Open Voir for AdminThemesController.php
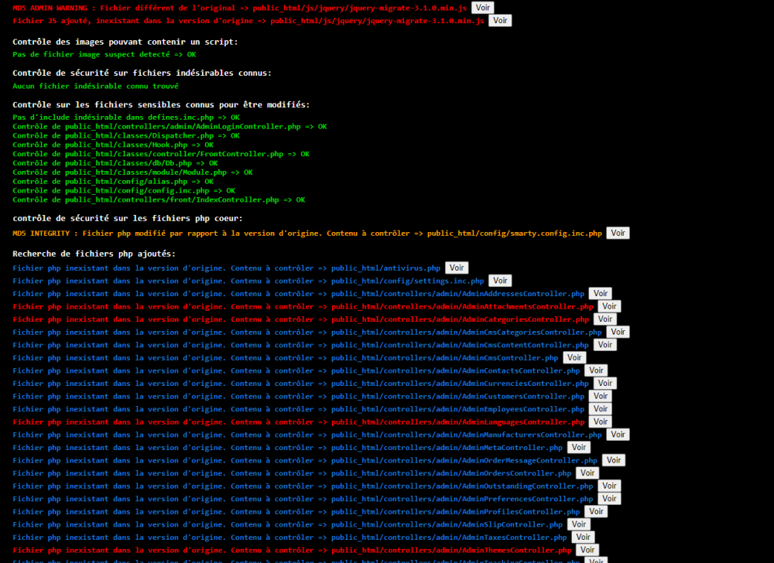The height and width of the screenshot is (563, 774). pyautogui.click(x=587, y=550)
